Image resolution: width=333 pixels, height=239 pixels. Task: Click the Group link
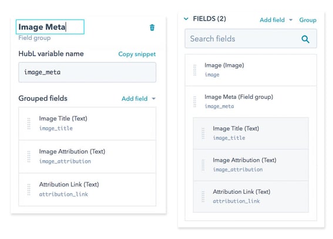308,20
